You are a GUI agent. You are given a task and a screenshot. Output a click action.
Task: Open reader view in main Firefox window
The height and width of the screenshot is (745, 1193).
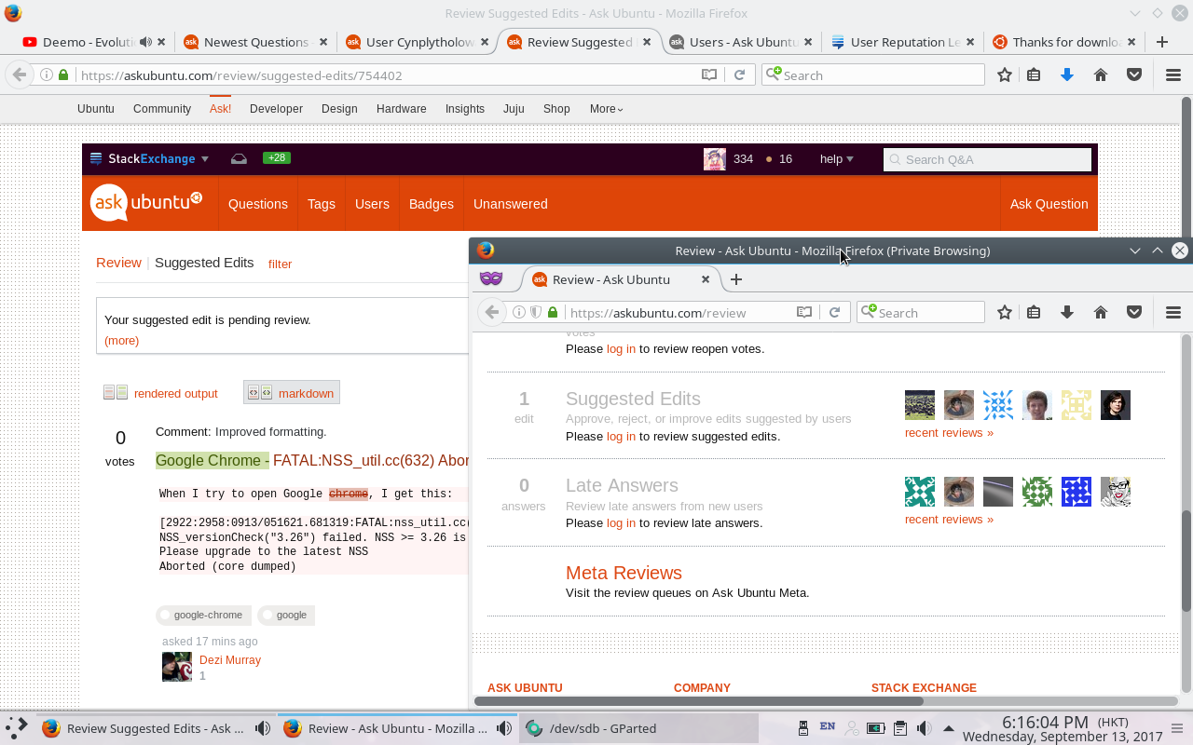(x=709, y=75)
